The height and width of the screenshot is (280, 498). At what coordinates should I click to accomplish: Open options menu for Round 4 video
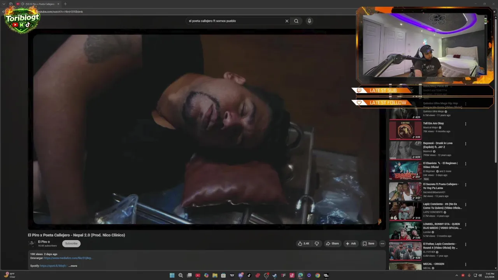click(465, 245)
